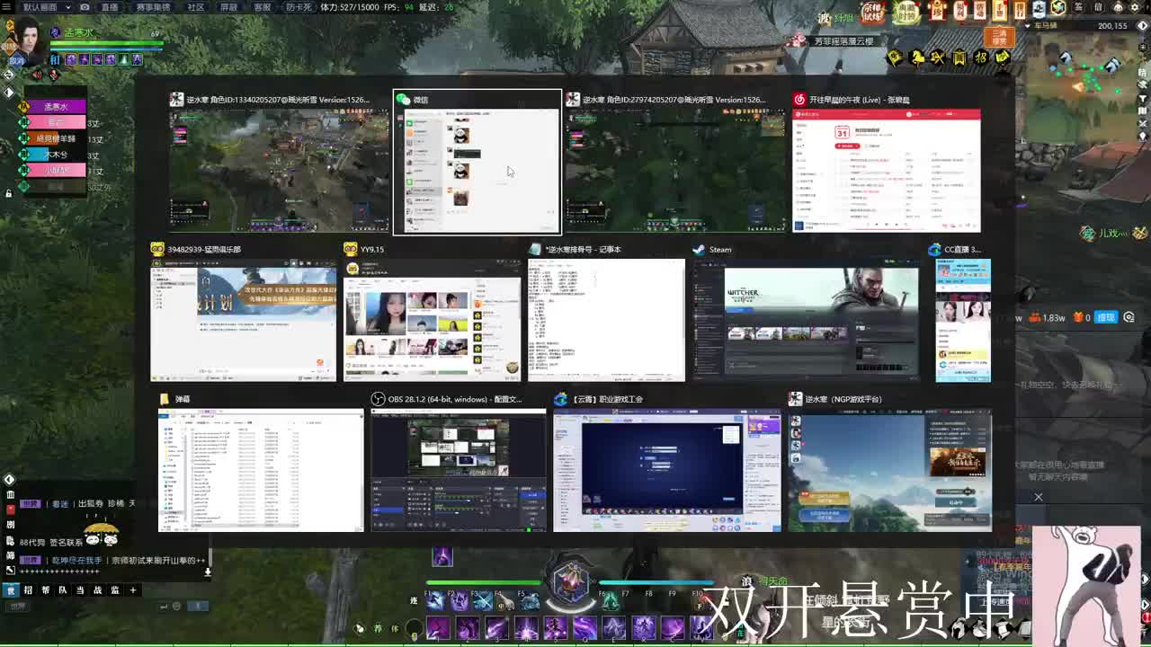The width and height of the screenshot is (1151, 647).
Task: Switch to the 弹幕 folder window
Action: [261, 463]
